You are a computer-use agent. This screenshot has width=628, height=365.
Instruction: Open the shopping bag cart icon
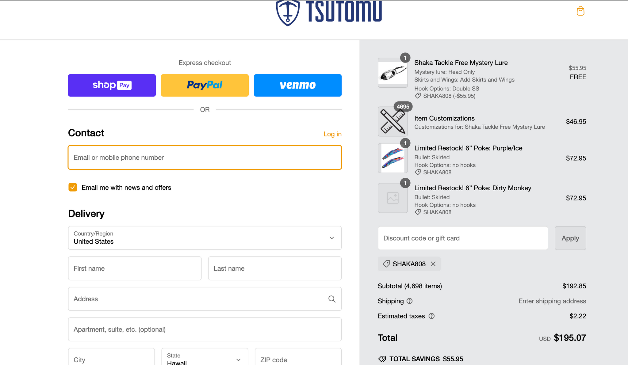click(580, 11)
